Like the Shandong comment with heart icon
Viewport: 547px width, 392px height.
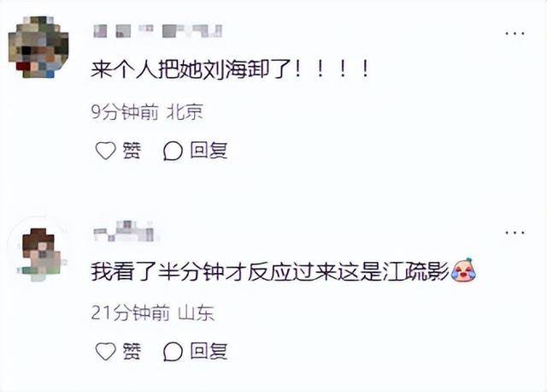pos(106,351)
